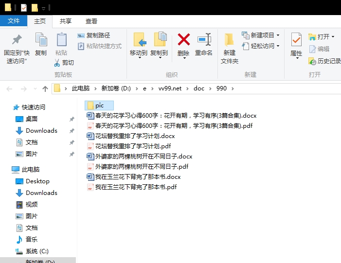
Task: Expand chevron after doc in address bar
Action: click(x=210, y=88)
